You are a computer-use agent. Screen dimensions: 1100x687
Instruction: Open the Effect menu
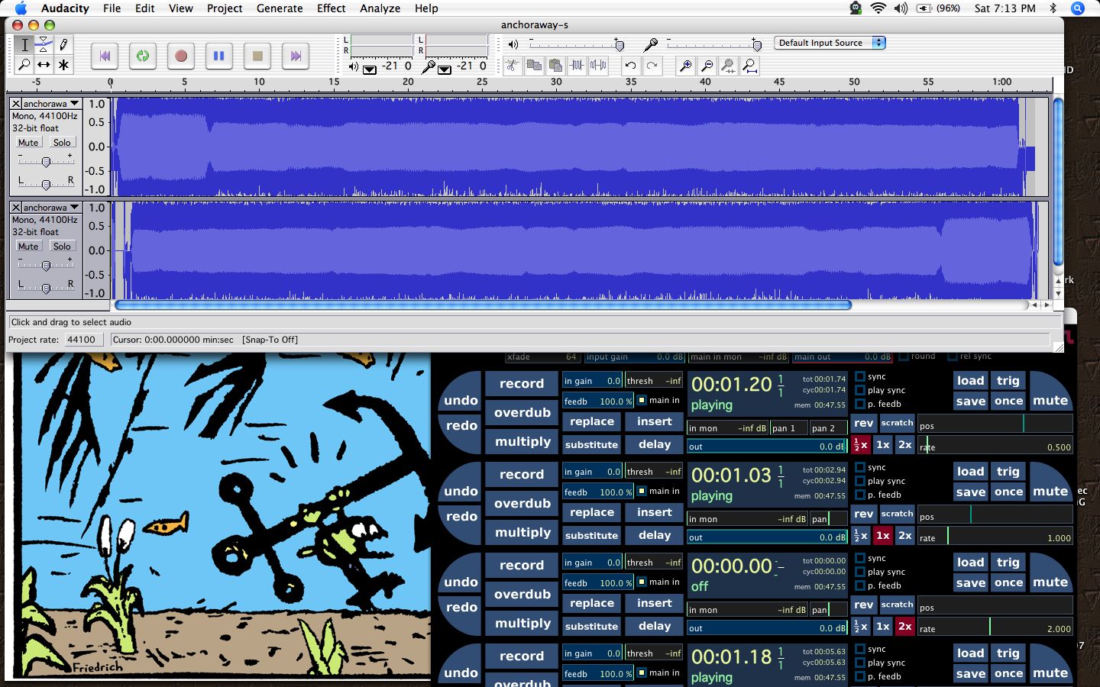coord(332,8)
